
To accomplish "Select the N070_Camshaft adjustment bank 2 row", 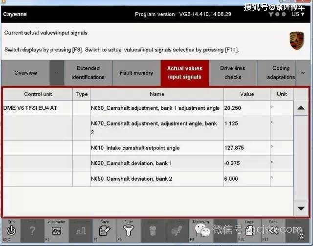I will (148, 128).
